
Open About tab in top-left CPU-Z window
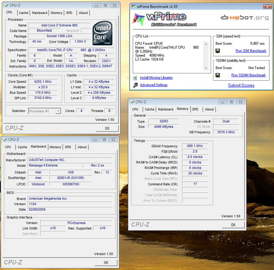[x=83, y=13]
